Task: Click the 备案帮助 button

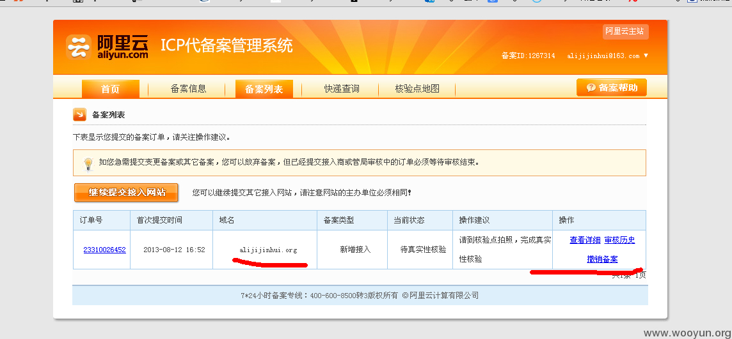Action: pyautogui.click(x=612, y=87)
